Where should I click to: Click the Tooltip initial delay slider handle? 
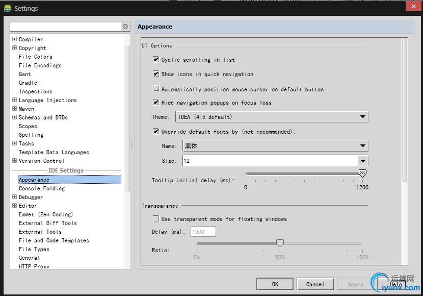[362, 174]
